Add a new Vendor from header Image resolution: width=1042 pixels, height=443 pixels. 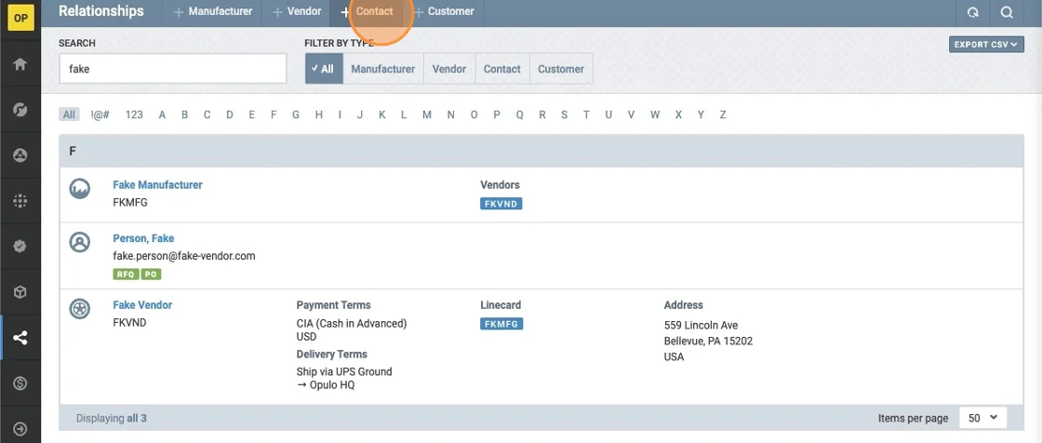[297, 12]
